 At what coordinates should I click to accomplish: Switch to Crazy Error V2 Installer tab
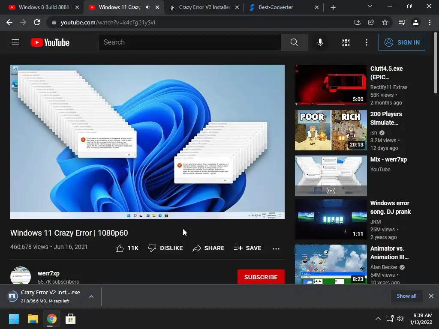tap(204, 7)
